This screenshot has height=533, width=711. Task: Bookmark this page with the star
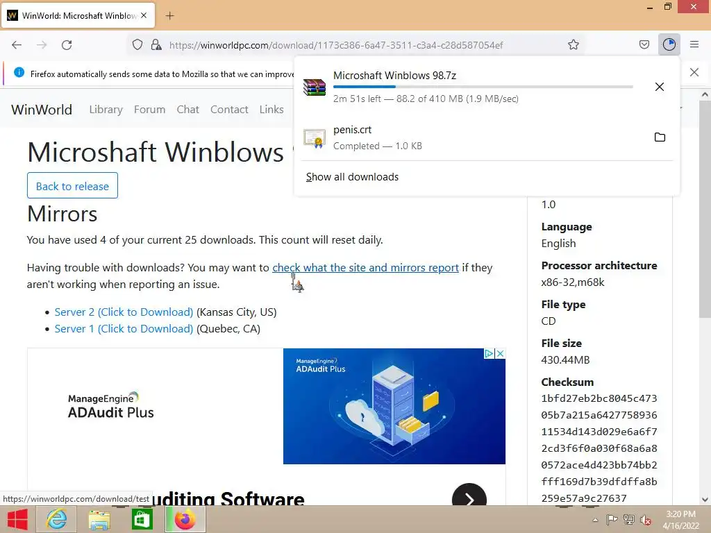point(573,44)
